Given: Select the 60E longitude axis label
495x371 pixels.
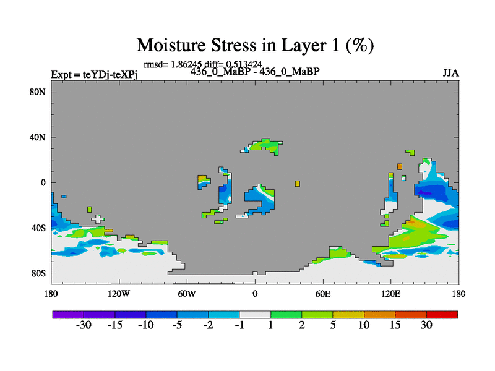Looking at the screenshot, I should (323, 293).
